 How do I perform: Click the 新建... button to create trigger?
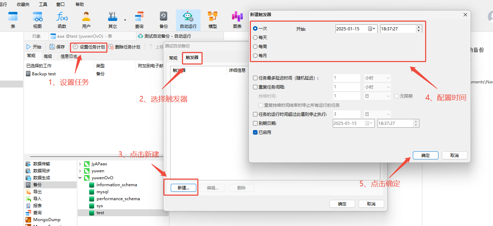pyautogui.click(x=181, y=187)
